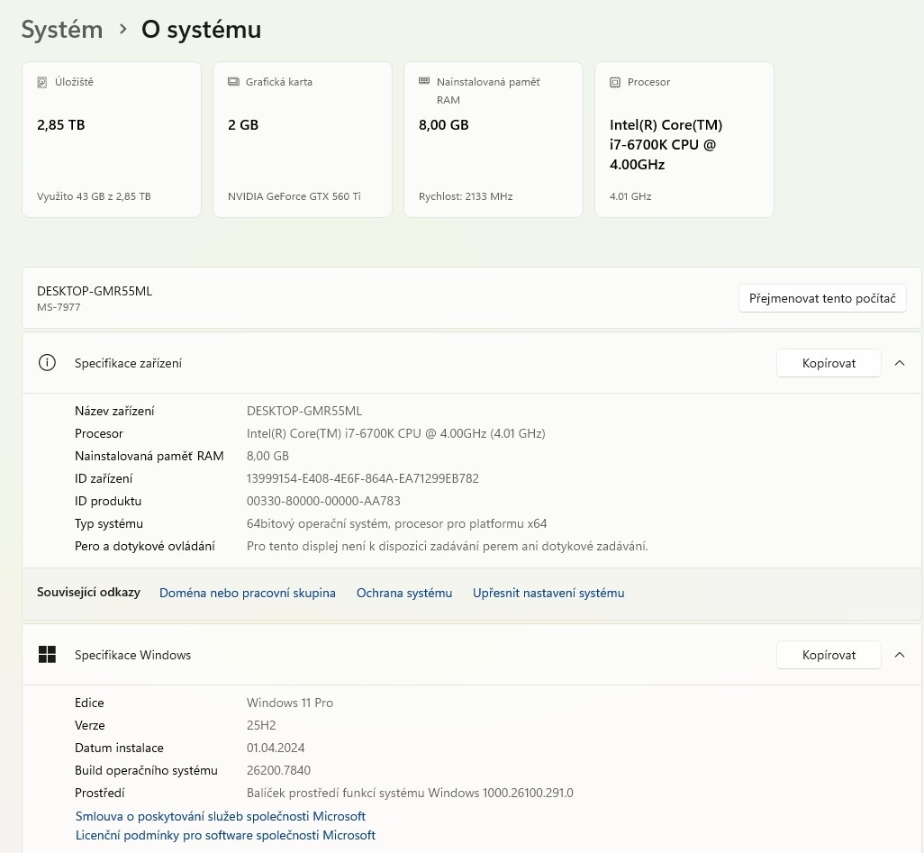Click the Build operačního systému label

pos(146,770)
